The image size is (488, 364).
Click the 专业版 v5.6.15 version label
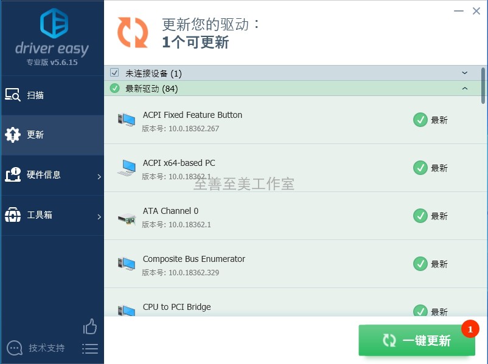[52, 62]
